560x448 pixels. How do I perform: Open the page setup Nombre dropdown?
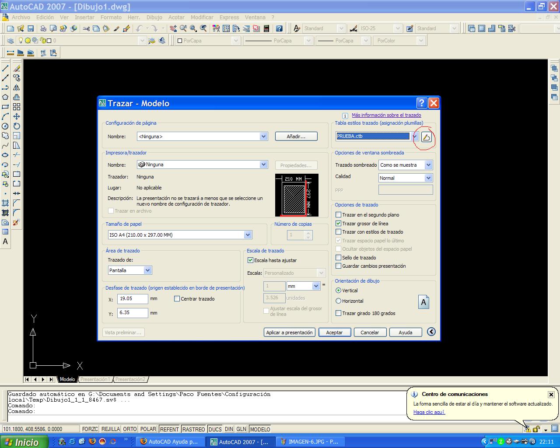coord(263,136)
